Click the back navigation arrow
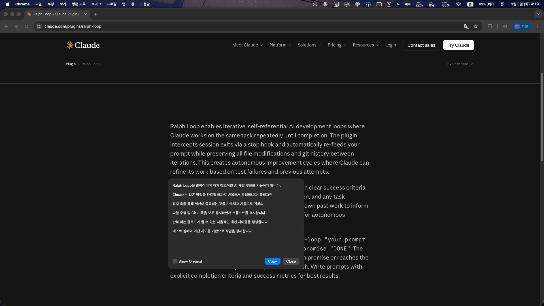 coord(6,26)
